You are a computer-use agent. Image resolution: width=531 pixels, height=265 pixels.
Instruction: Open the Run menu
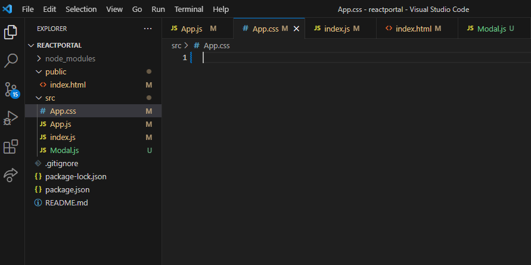click(x=158, y=9)
